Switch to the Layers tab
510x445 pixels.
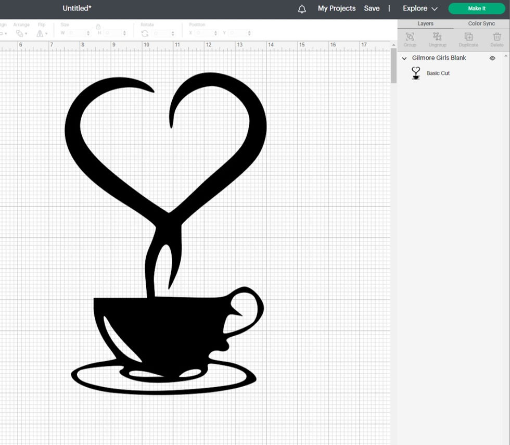[x=426, y=23]
